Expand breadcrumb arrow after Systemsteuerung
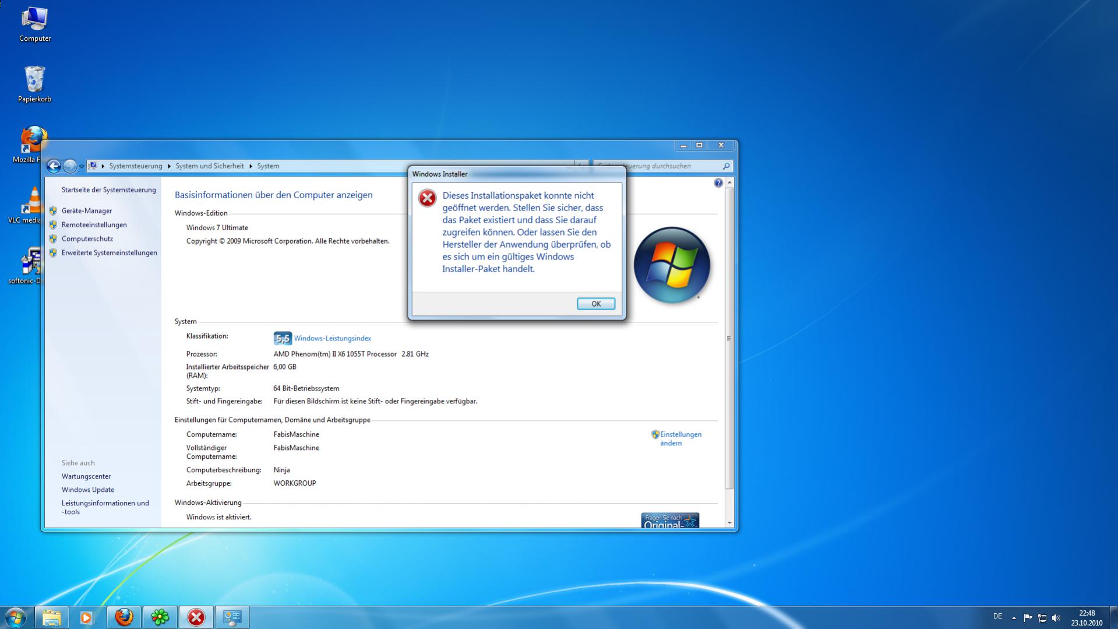 pyautogui.click(x=169, y=166)
